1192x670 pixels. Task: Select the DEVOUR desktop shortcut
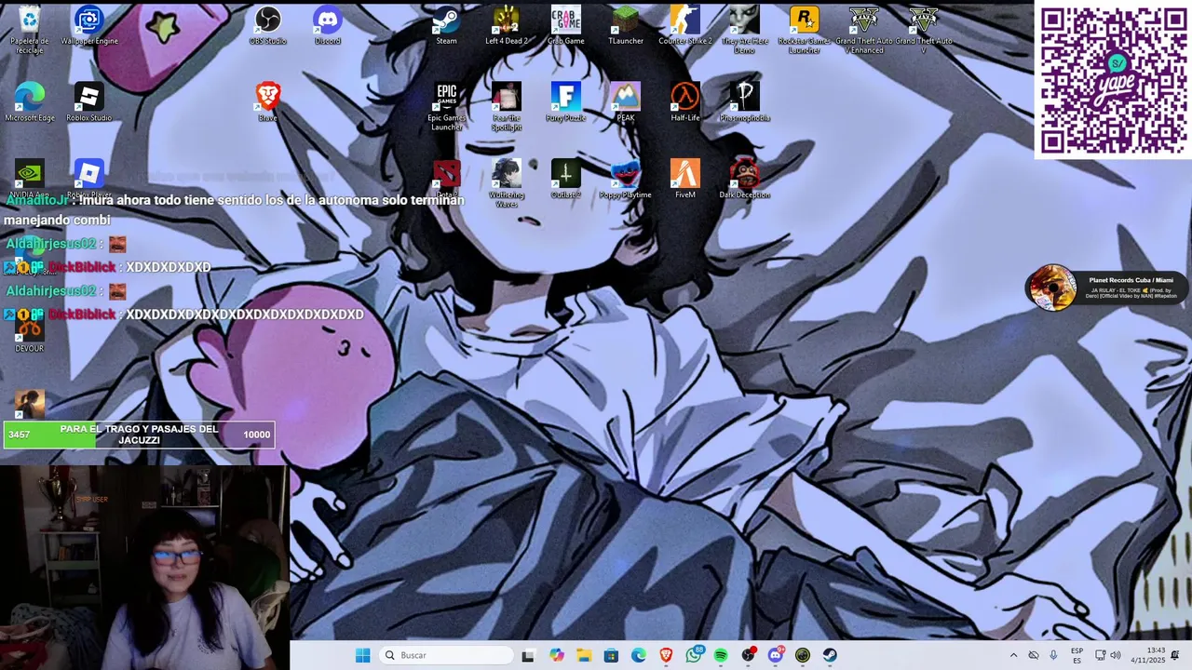coord(30,333)
